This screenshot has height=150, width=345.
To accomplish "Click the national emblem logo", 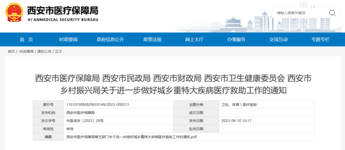I will click(x=14, y=12).
